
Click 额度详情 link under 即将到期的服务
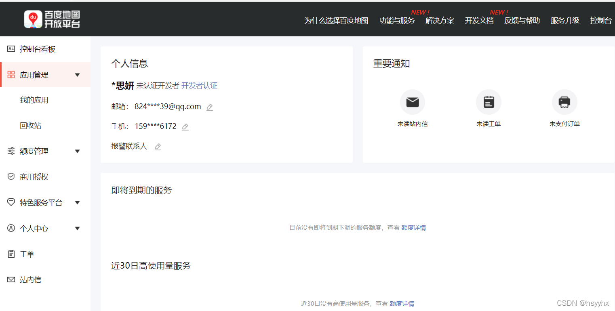coord(413,228)
